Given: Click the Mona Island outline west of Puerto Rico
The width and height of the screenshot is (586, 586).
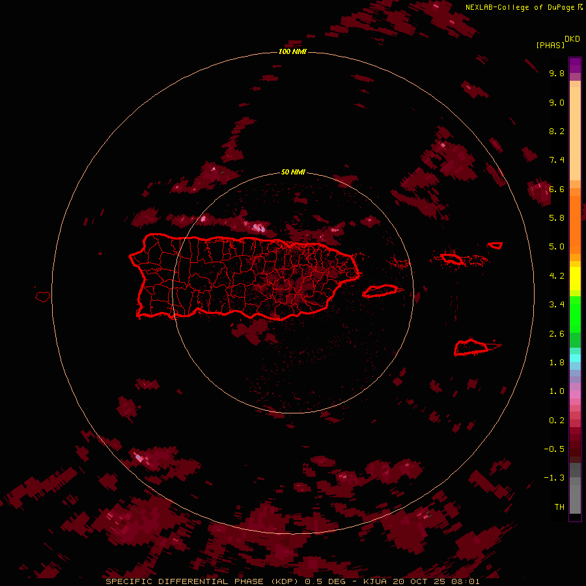Looking at the screenshot, I should point(43,296).
